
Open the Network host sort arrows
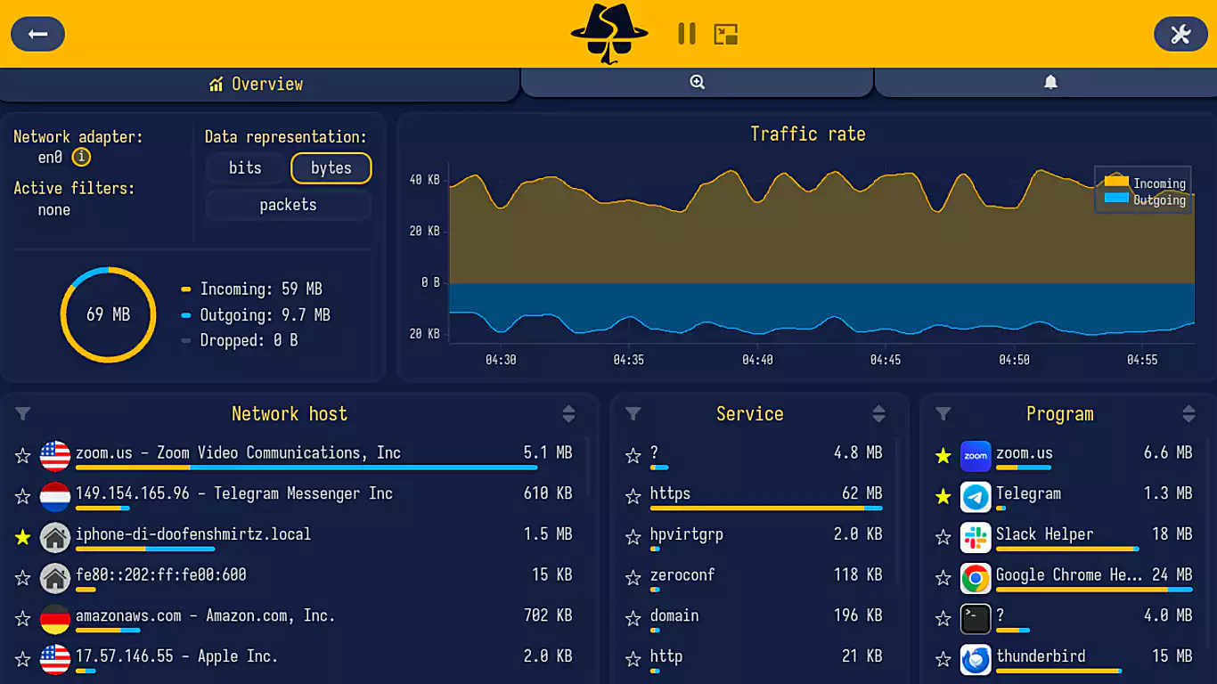(x=568, y=413)
